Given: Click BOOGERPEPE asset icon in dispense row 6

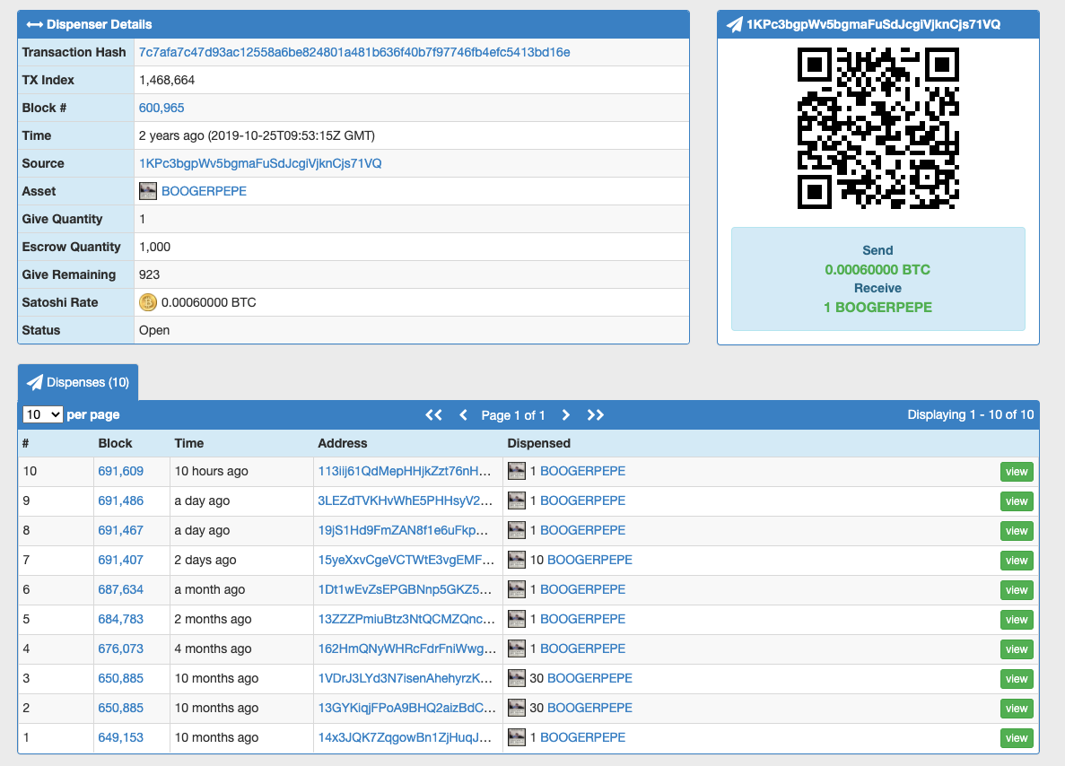Looking at the screenshot, I should (517, 589).
